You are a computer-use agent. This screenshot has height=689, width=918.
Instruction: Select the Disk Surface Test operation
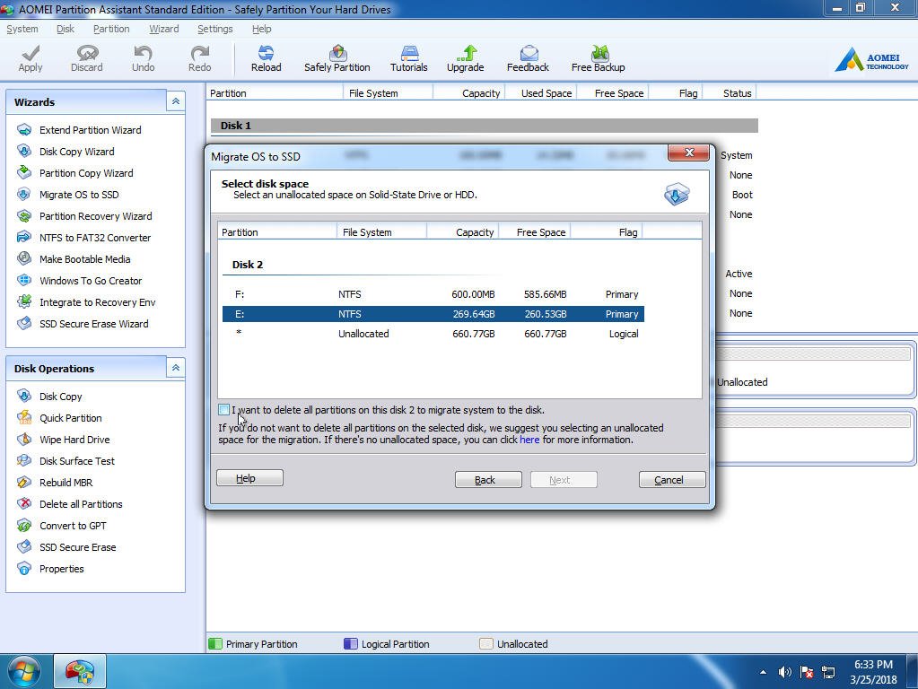pos(76,461)
